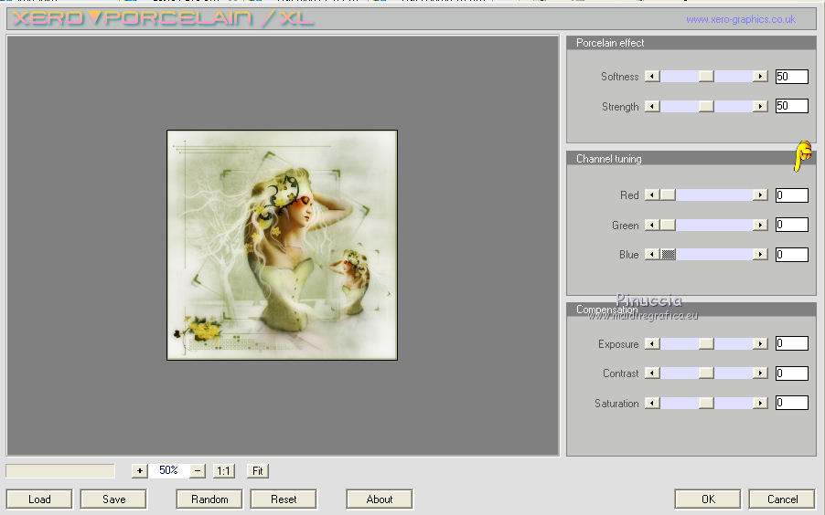Click the Softness slider left arrow
The image size is (825, 515).
pyautogui.click(x=652, y=76)
